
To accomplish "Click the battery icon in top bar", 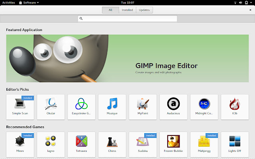I will pos(246,3).
